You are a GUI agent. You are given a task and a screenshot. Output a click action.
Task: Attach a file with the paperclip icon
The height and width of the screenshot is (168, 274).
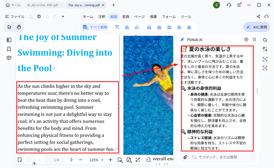pyautogui.click(x=185, y=157)
